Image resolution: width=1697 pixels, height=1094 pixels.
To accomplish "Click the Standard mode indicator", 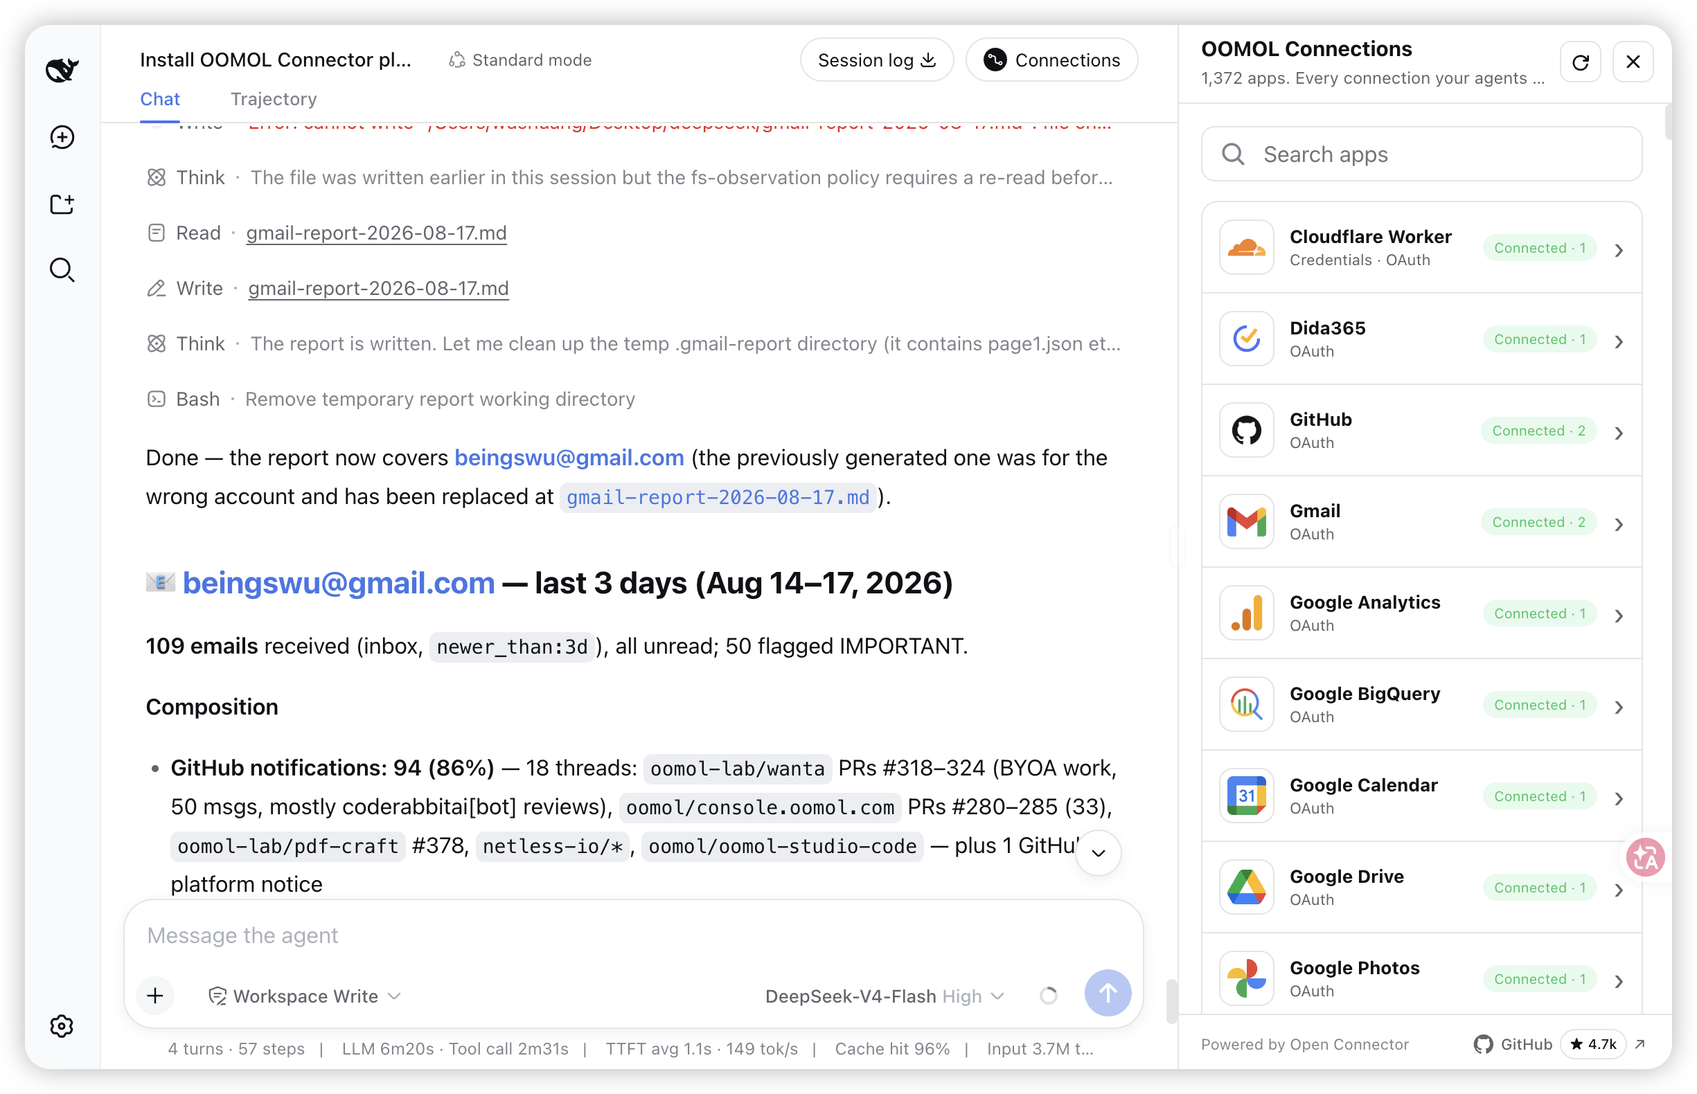I will pyautogui.click(x=520, y=60).
